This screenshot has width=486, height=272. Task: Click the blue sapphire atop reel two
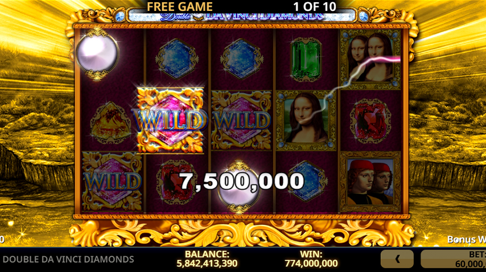pos(177,59)
